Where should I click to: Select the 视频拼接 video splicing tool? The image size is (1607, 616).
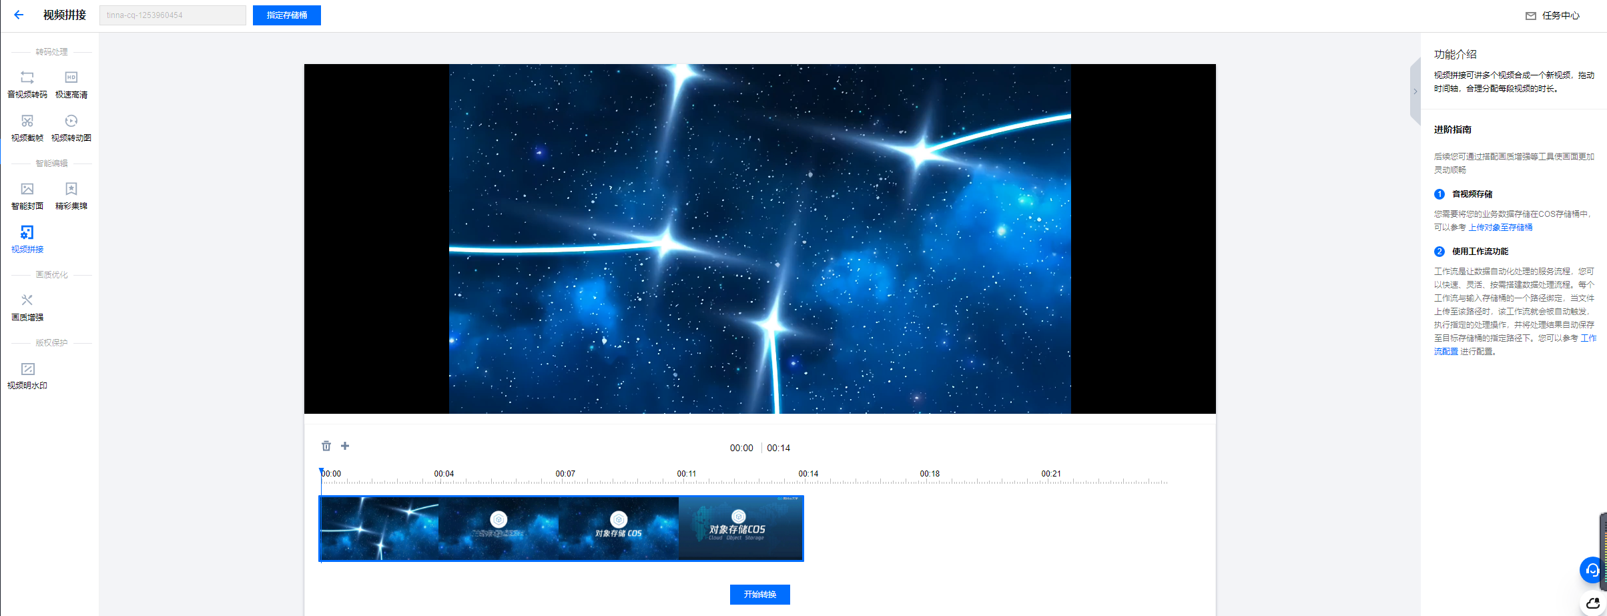click(x=27, y=240)
